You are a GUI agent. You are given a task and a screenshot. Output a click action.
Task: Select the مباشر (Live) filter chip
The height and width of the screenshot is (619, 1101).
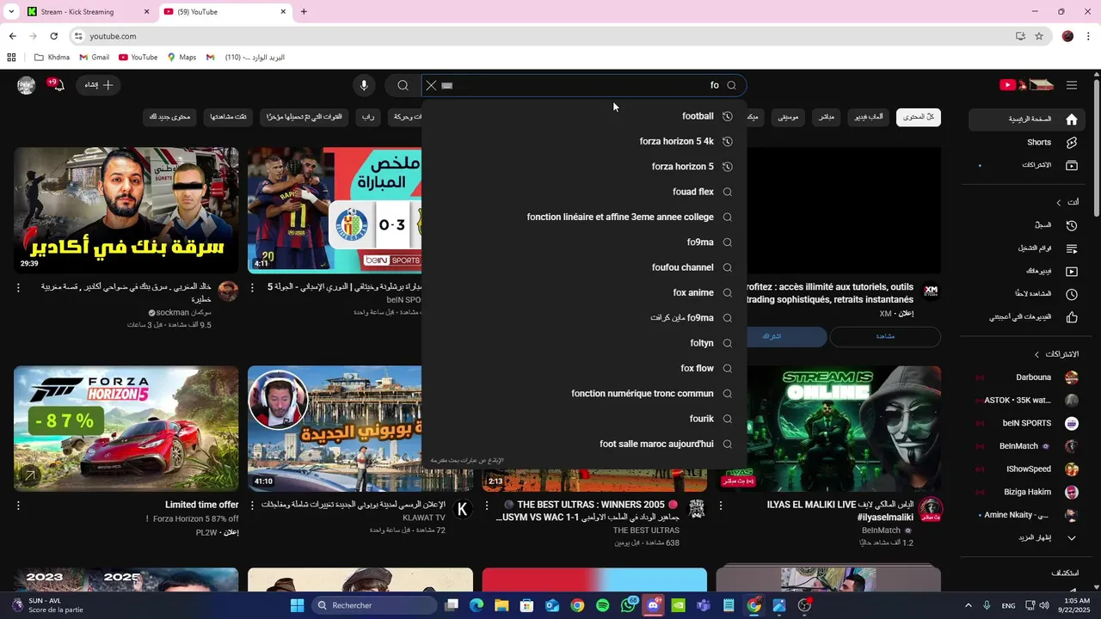(826, 117)
